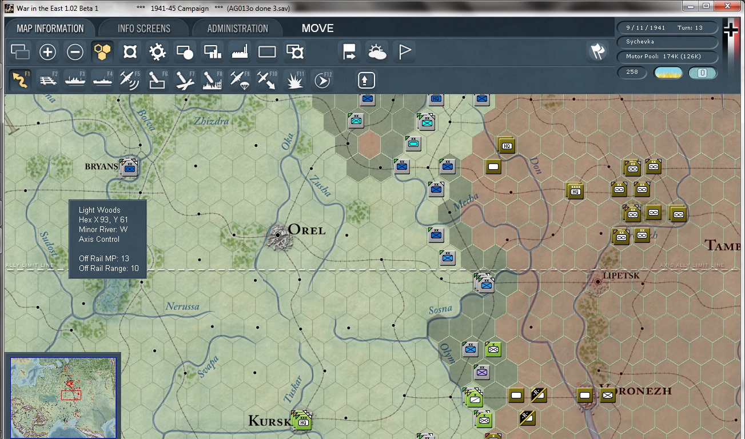The image size is (745, 439).
Task: Click the four-pointed unit ring icon
Action: coord(130,53)
